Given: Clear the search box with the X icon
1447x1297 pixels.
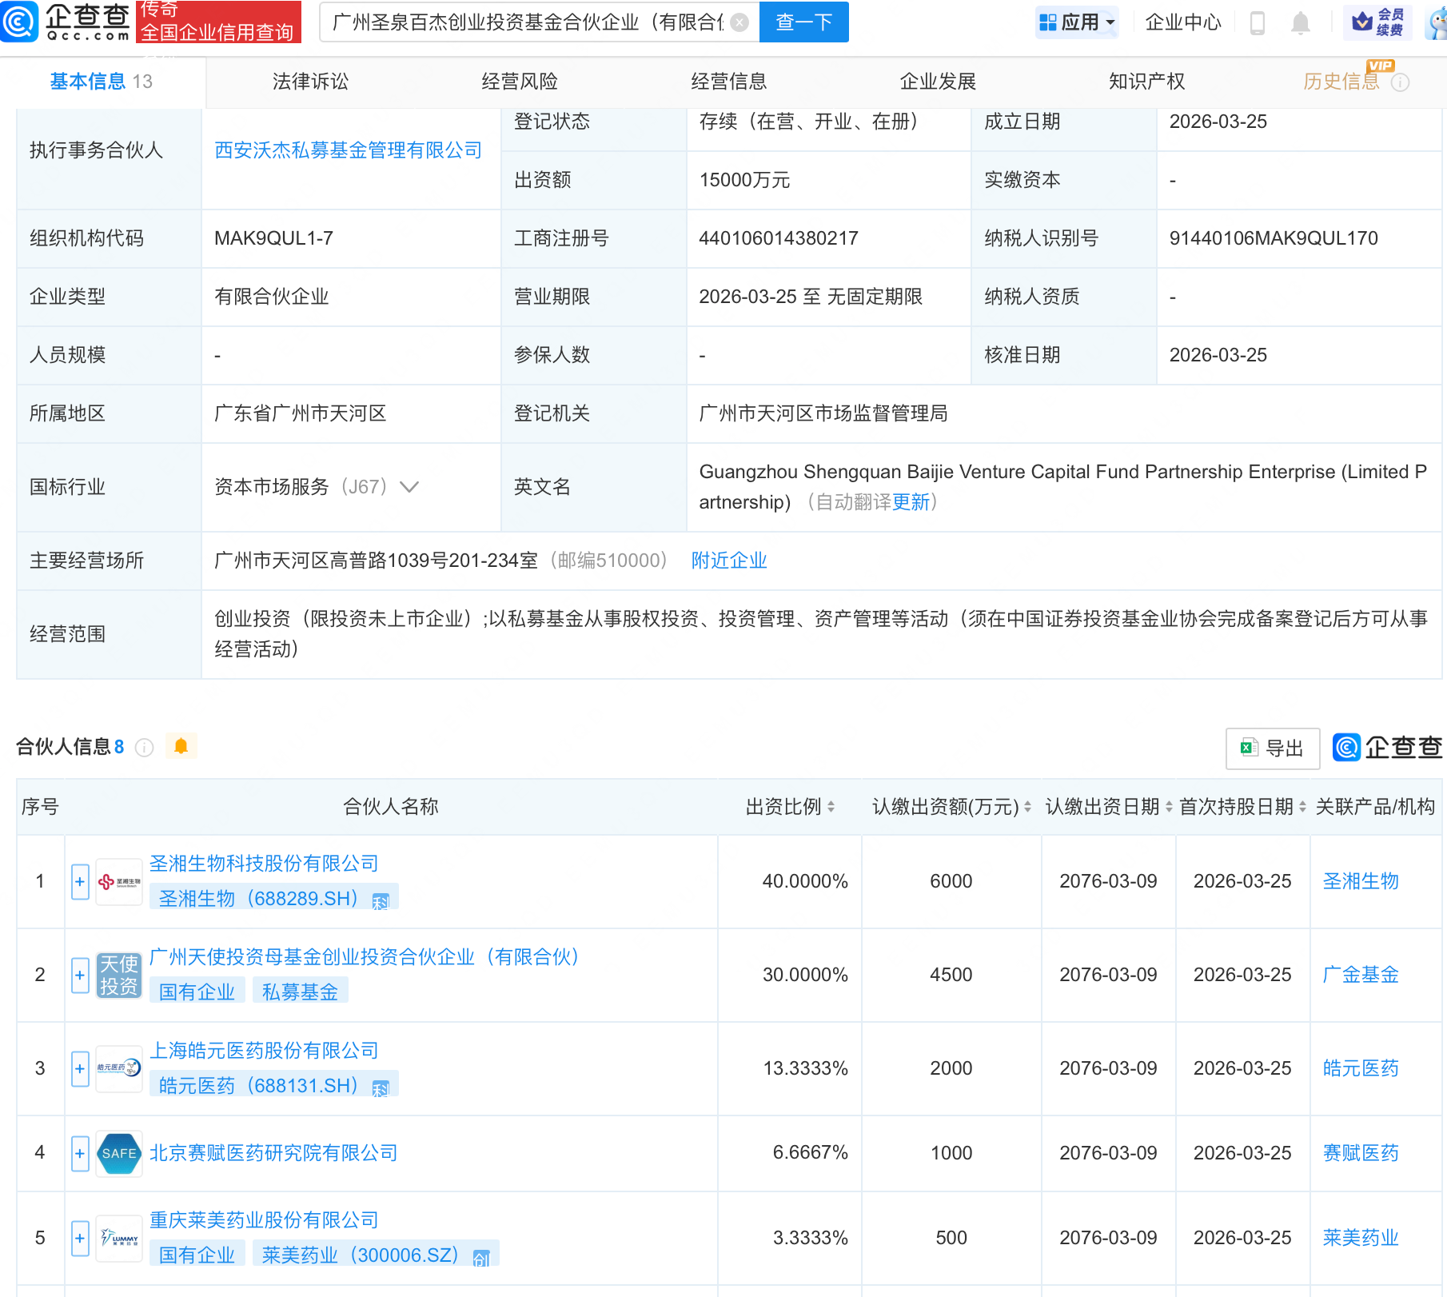Looking at the screenshot, I should click(740, 22).
